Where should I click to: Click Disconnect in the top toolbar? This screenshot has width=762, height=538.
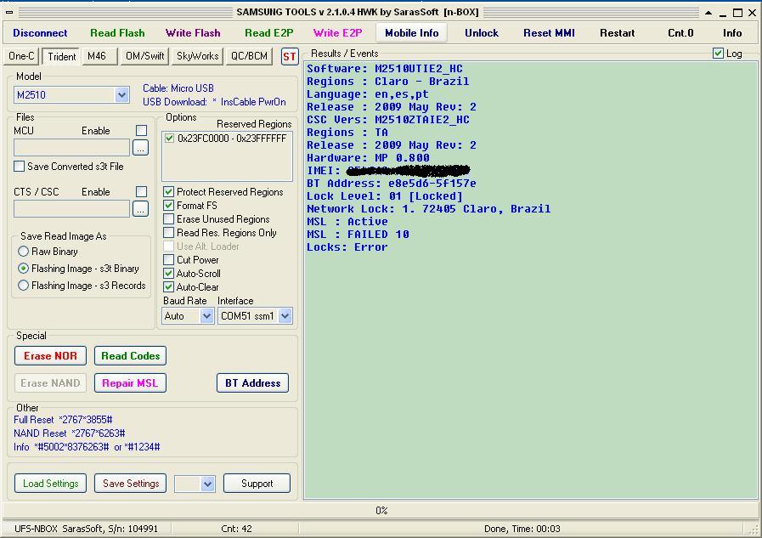(x=40, y=33)
